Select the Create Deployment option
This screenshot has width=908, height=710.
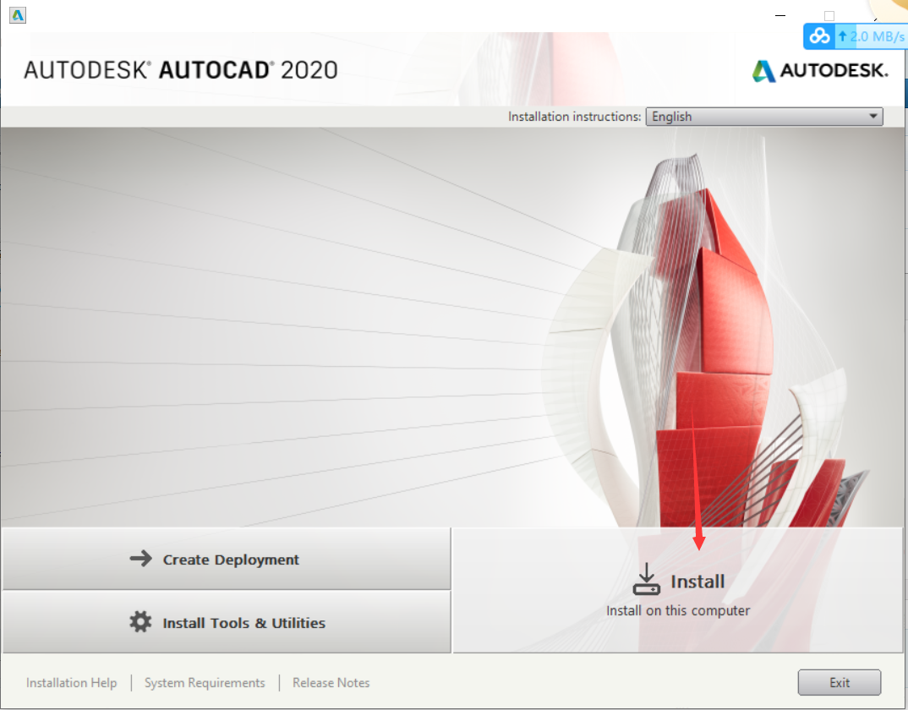tap(227, 559)
